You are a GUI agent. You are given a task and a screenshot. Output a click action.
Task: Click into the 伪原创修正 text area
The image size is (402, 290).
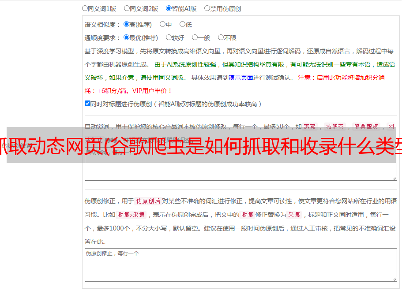pos(241,265)
